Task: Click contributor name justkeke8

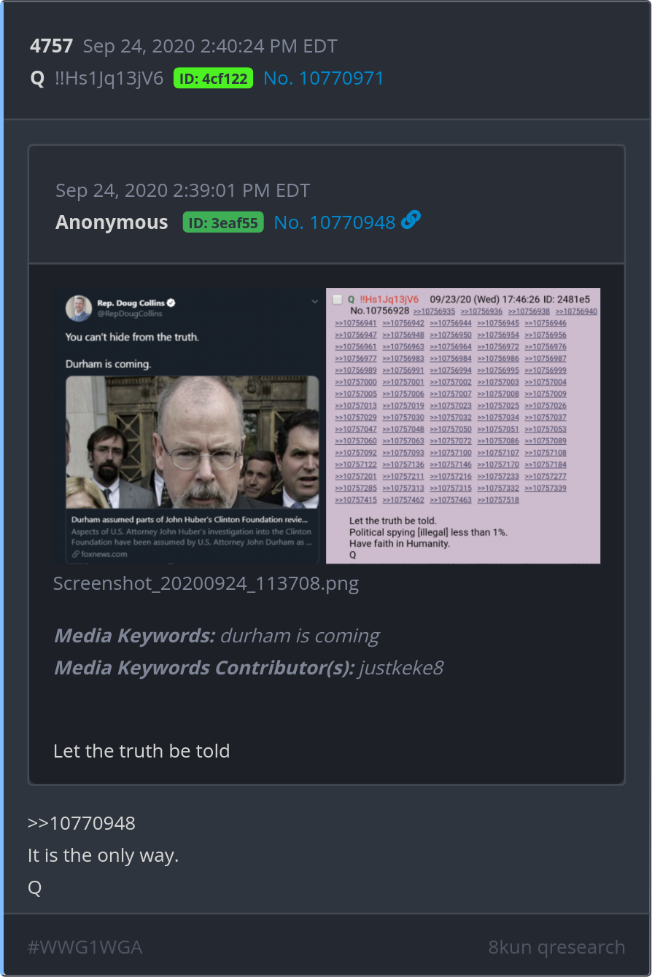Action: 401,668
